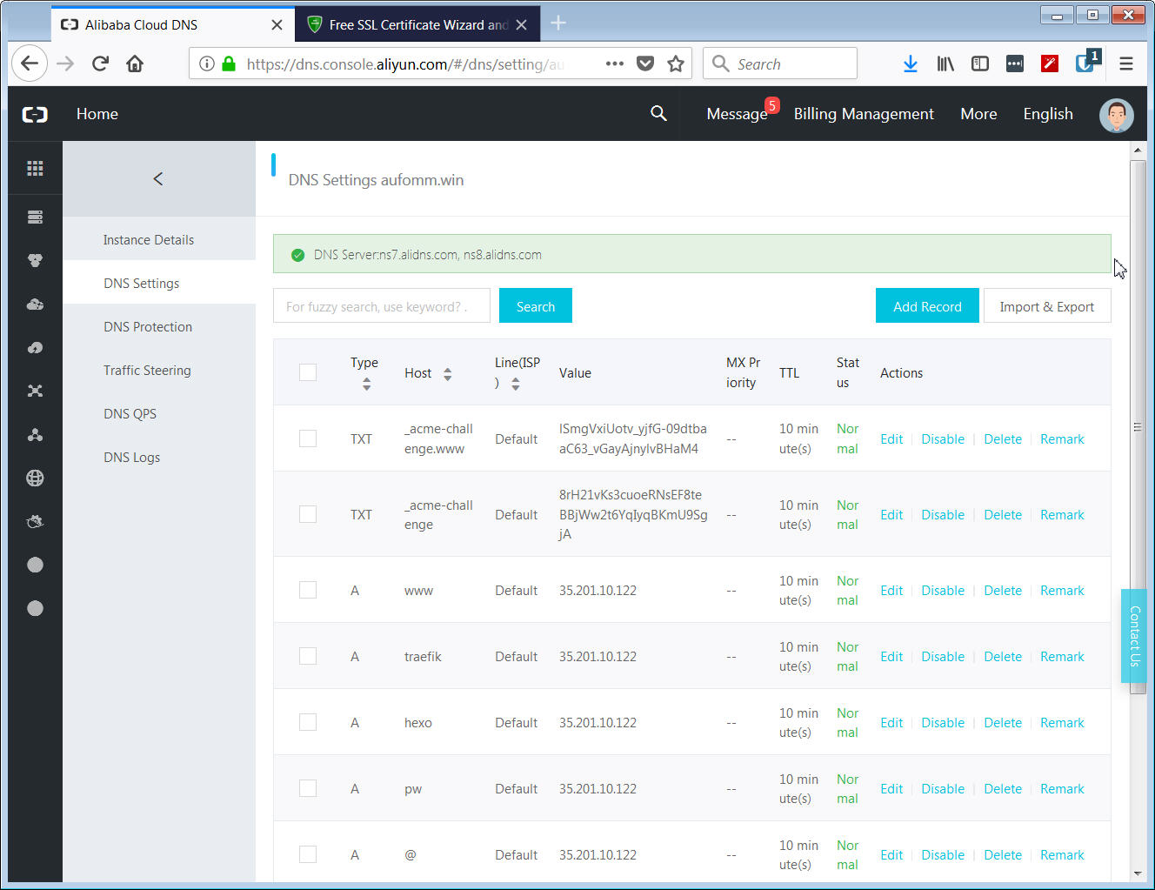Image resolution: width=1155 pixels, height=890 pixels.
Task: Reload the page with refresh icon
Action: point(100,64)
